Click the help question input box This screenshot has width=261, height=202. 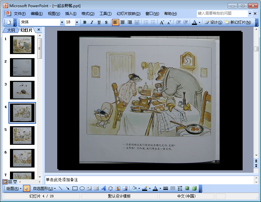pyautogui.click(x=222, y=13)
